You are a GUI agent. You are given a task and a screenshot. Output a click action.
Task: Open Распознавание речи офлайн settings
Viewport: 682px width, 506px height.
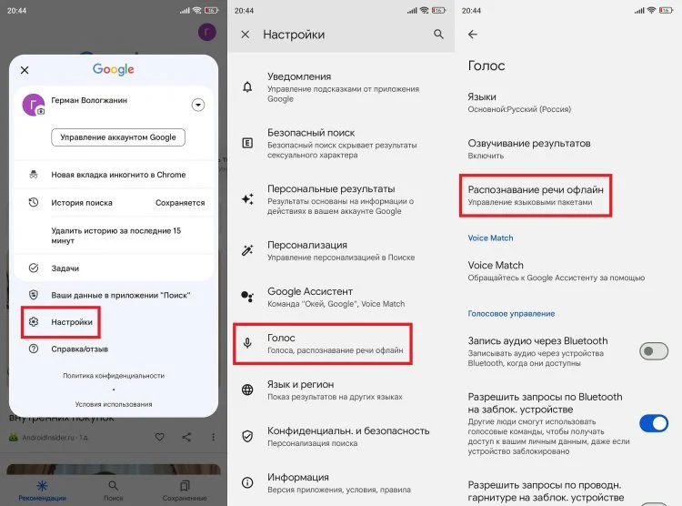coord(536,195)
